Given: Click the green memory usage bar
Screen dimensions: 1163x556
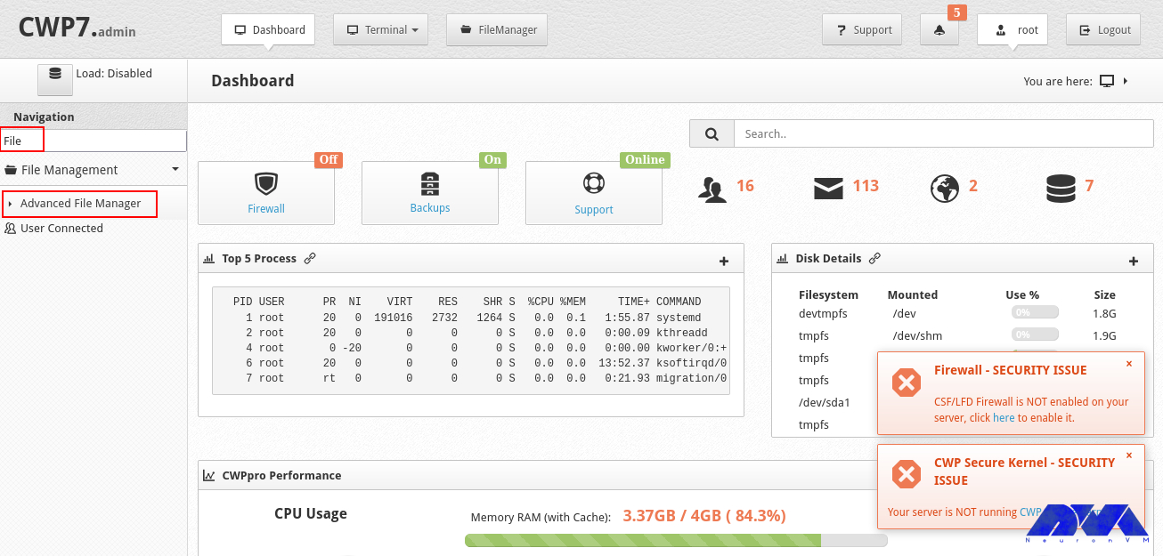Looking at the screenshot, I should [643, 539].
